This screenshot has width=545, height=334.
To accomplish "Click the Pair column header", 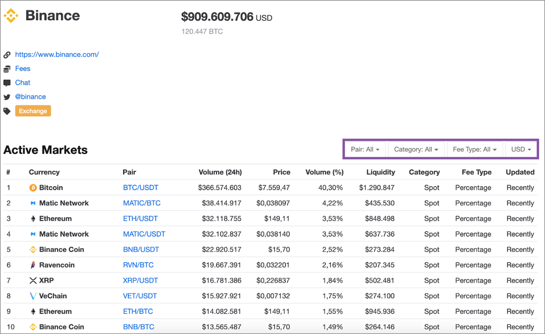I will 129,172.
